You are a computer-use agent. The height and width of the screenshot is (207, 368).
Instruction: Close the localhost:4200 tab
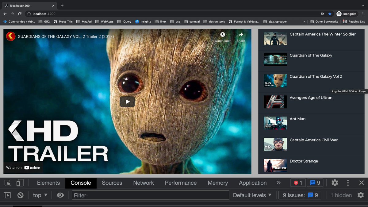[x=53, y=6]
